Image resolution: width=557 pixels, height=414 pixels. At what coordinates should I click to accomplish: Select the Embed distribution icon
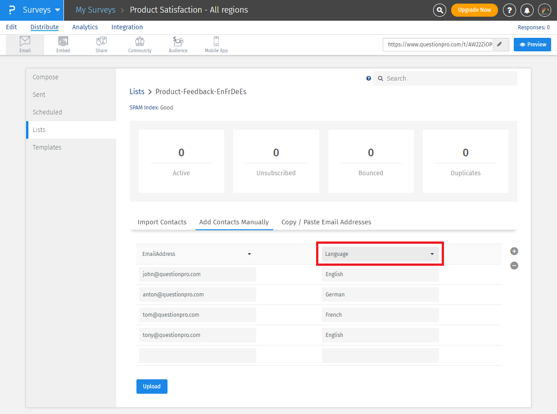[63, 45]
